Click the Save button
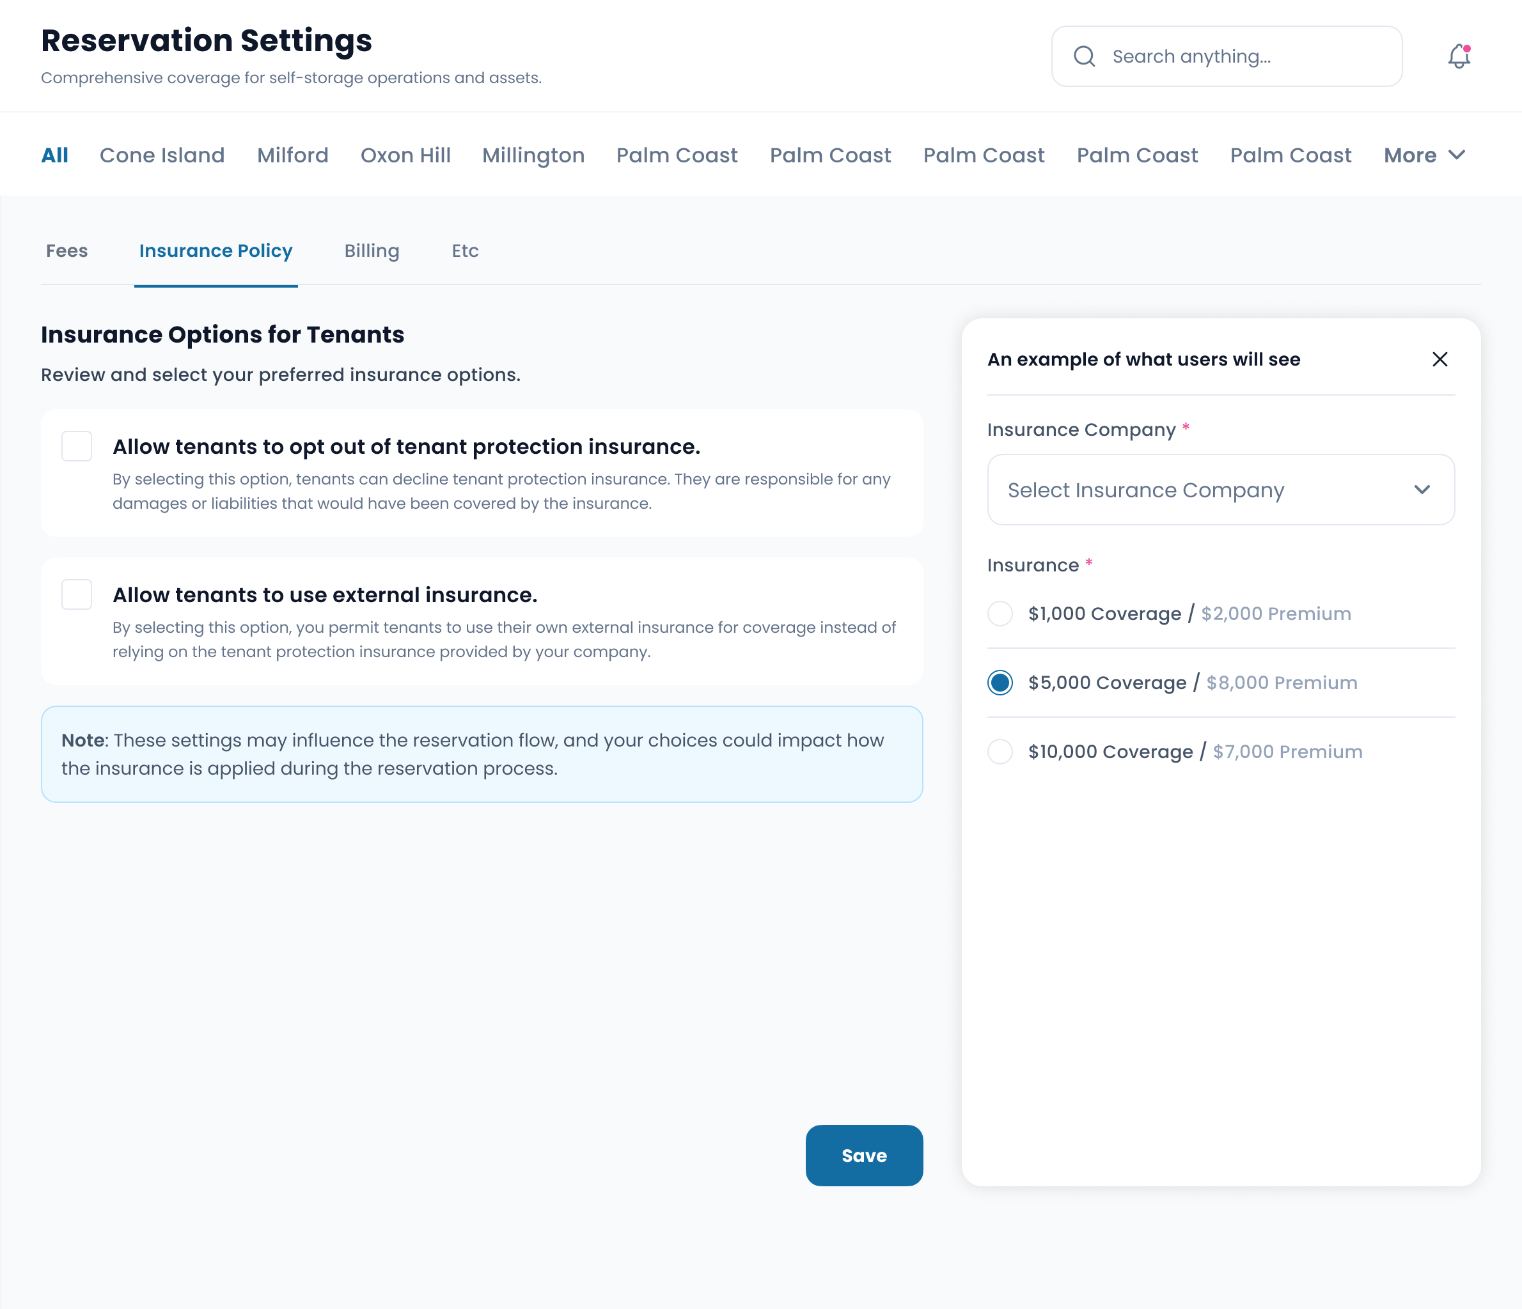 (864, 1156)
